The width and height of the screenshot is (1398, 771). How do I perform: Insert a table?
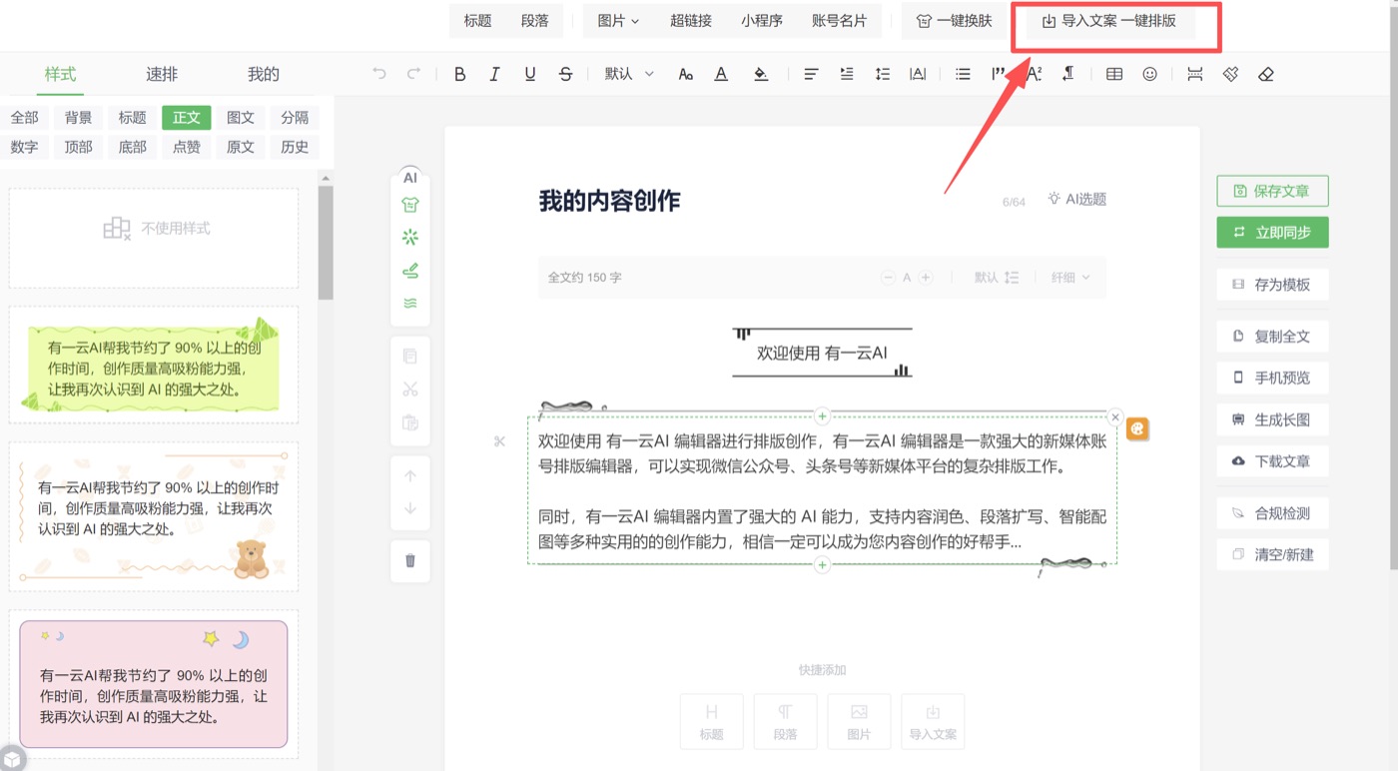coord(1114,74)
